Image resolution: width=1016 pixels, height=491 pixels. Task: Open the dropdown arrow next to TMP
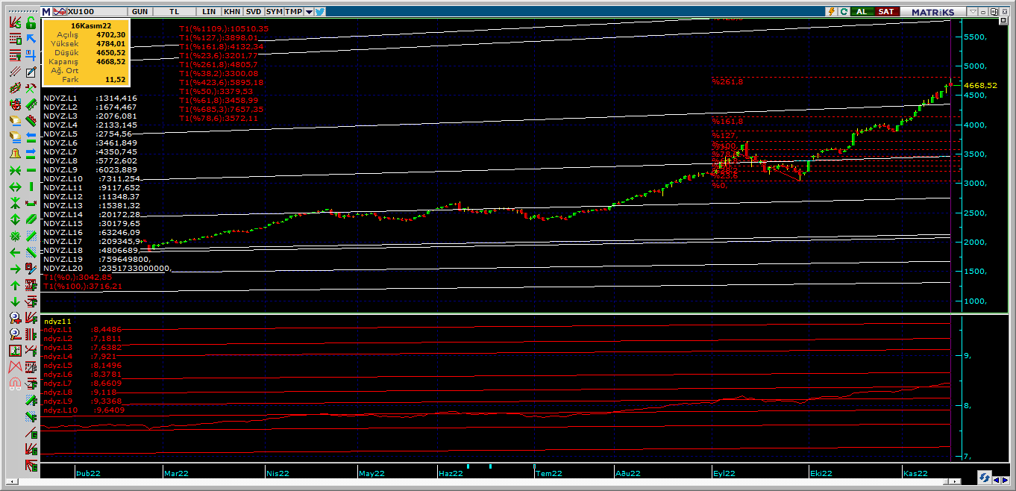tap(308, 12)
